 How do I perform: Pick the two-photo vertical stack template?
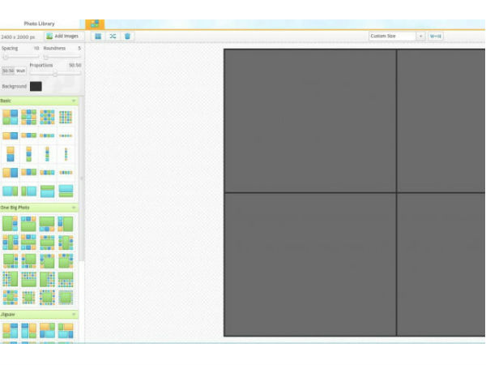(11, 154)
